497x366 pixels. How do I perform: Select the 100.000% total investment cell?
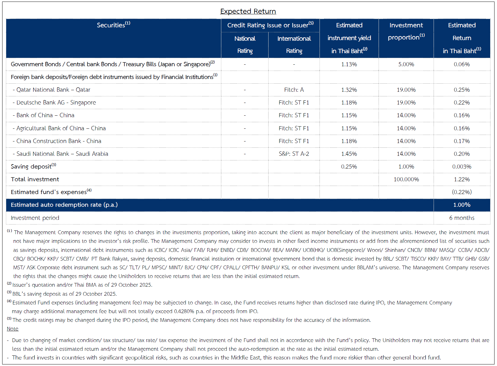[x=406, y=179]
